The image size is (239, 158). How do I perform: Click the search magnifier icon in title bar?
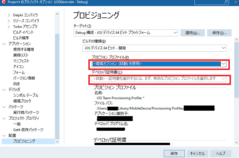tap(226, 2)
